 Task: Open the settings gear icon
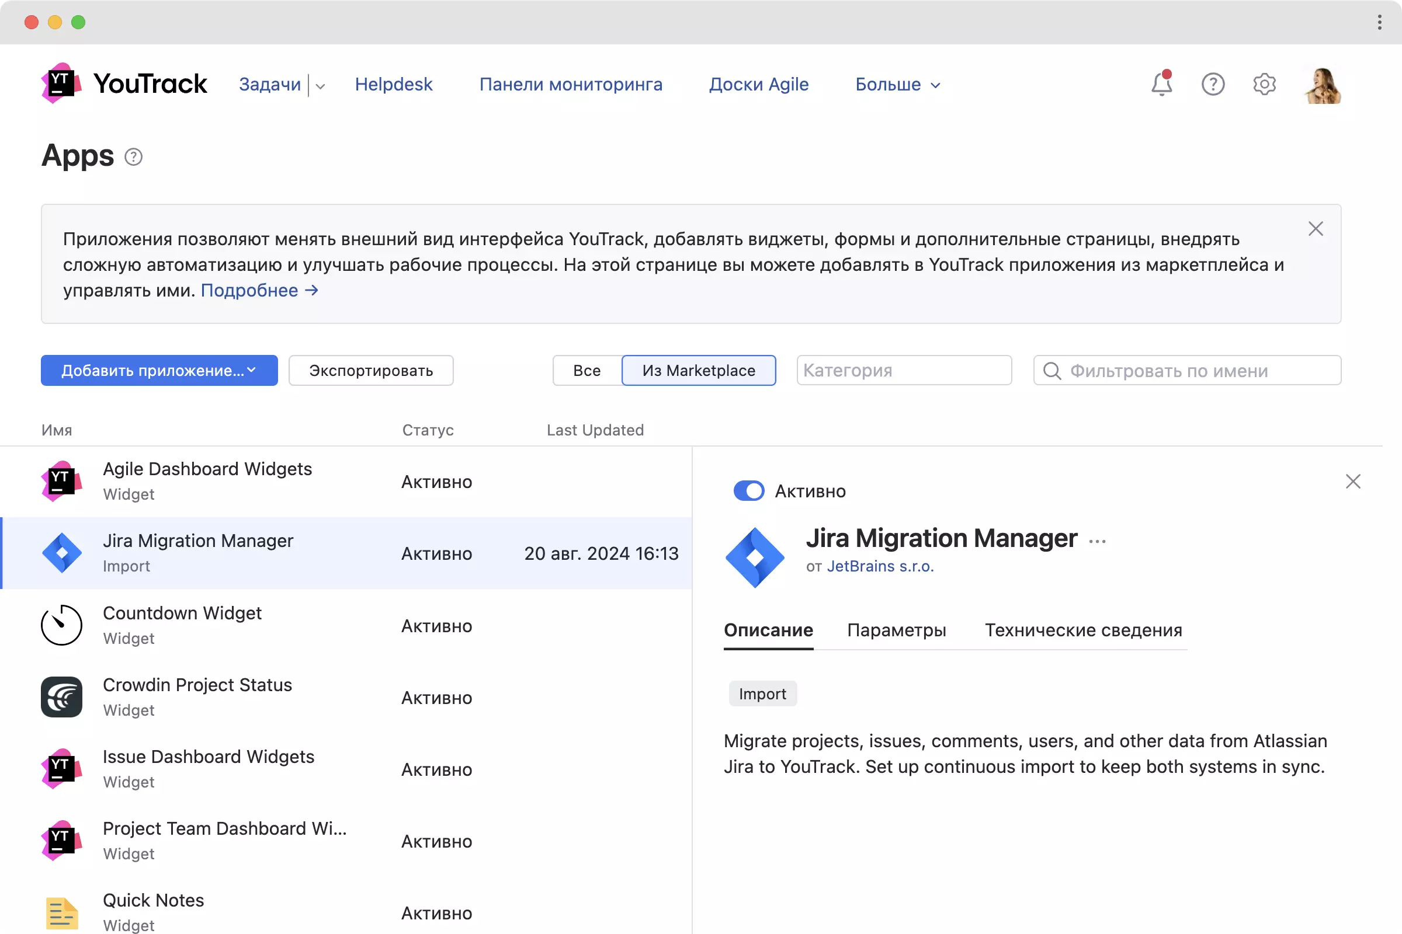coord(1264,84)
